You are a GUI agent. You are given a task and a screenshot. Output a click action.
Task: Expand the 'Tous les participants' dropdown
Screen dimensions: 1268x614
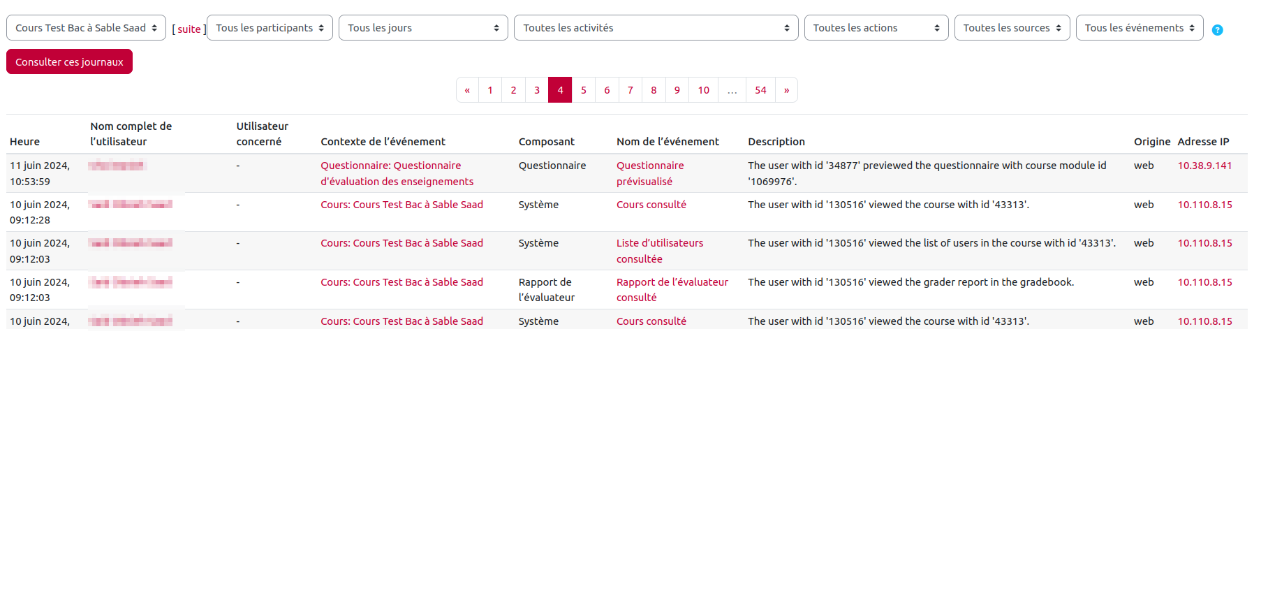tap(270, 28)
